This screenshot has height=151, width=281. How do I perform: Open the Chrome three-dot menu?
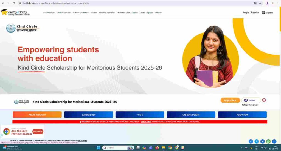point(278,3)
